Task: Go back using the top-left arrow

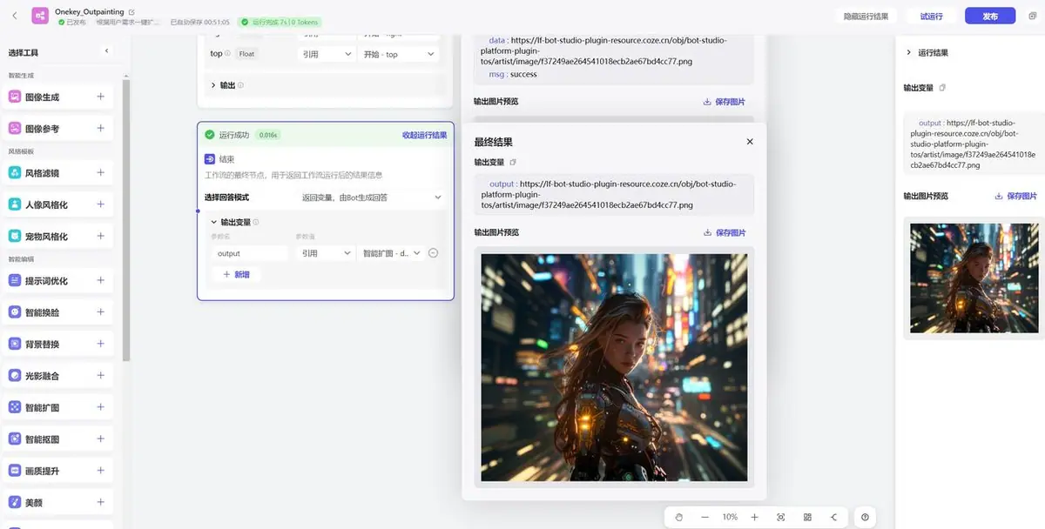Action: click(x=14, y=16)
